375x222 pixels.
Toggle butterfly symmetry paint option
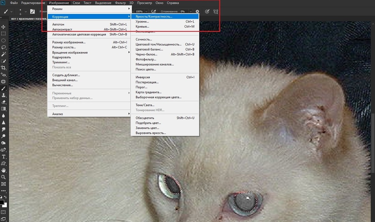coord(215,12)
